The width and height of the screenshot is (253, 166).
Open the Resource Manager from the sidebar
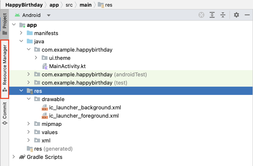coord(4,66)
